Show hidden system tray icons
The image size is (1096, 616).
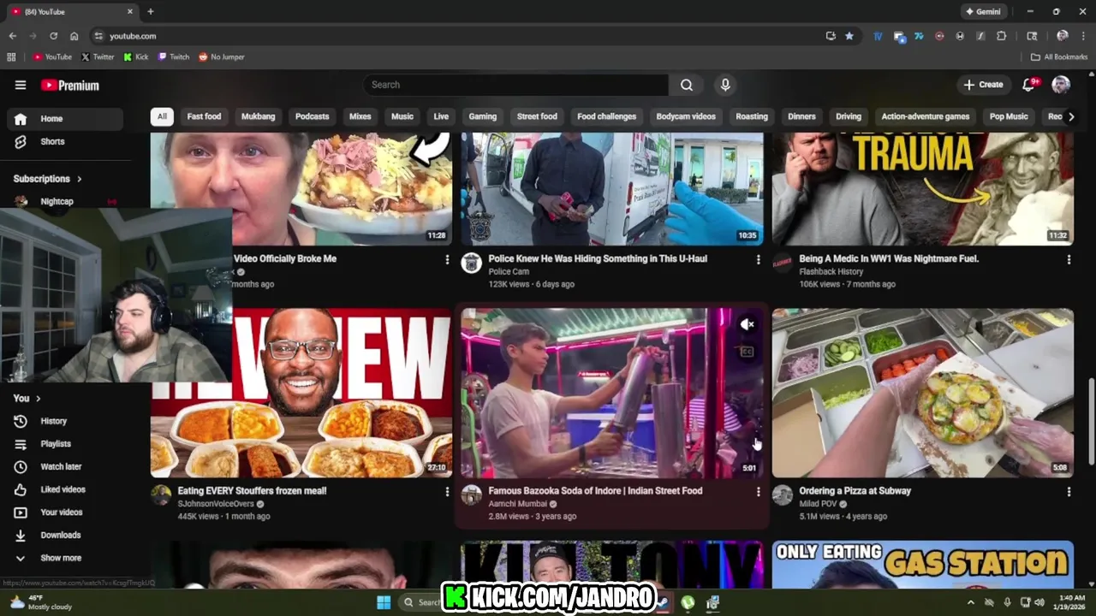[x=970, y=602]
